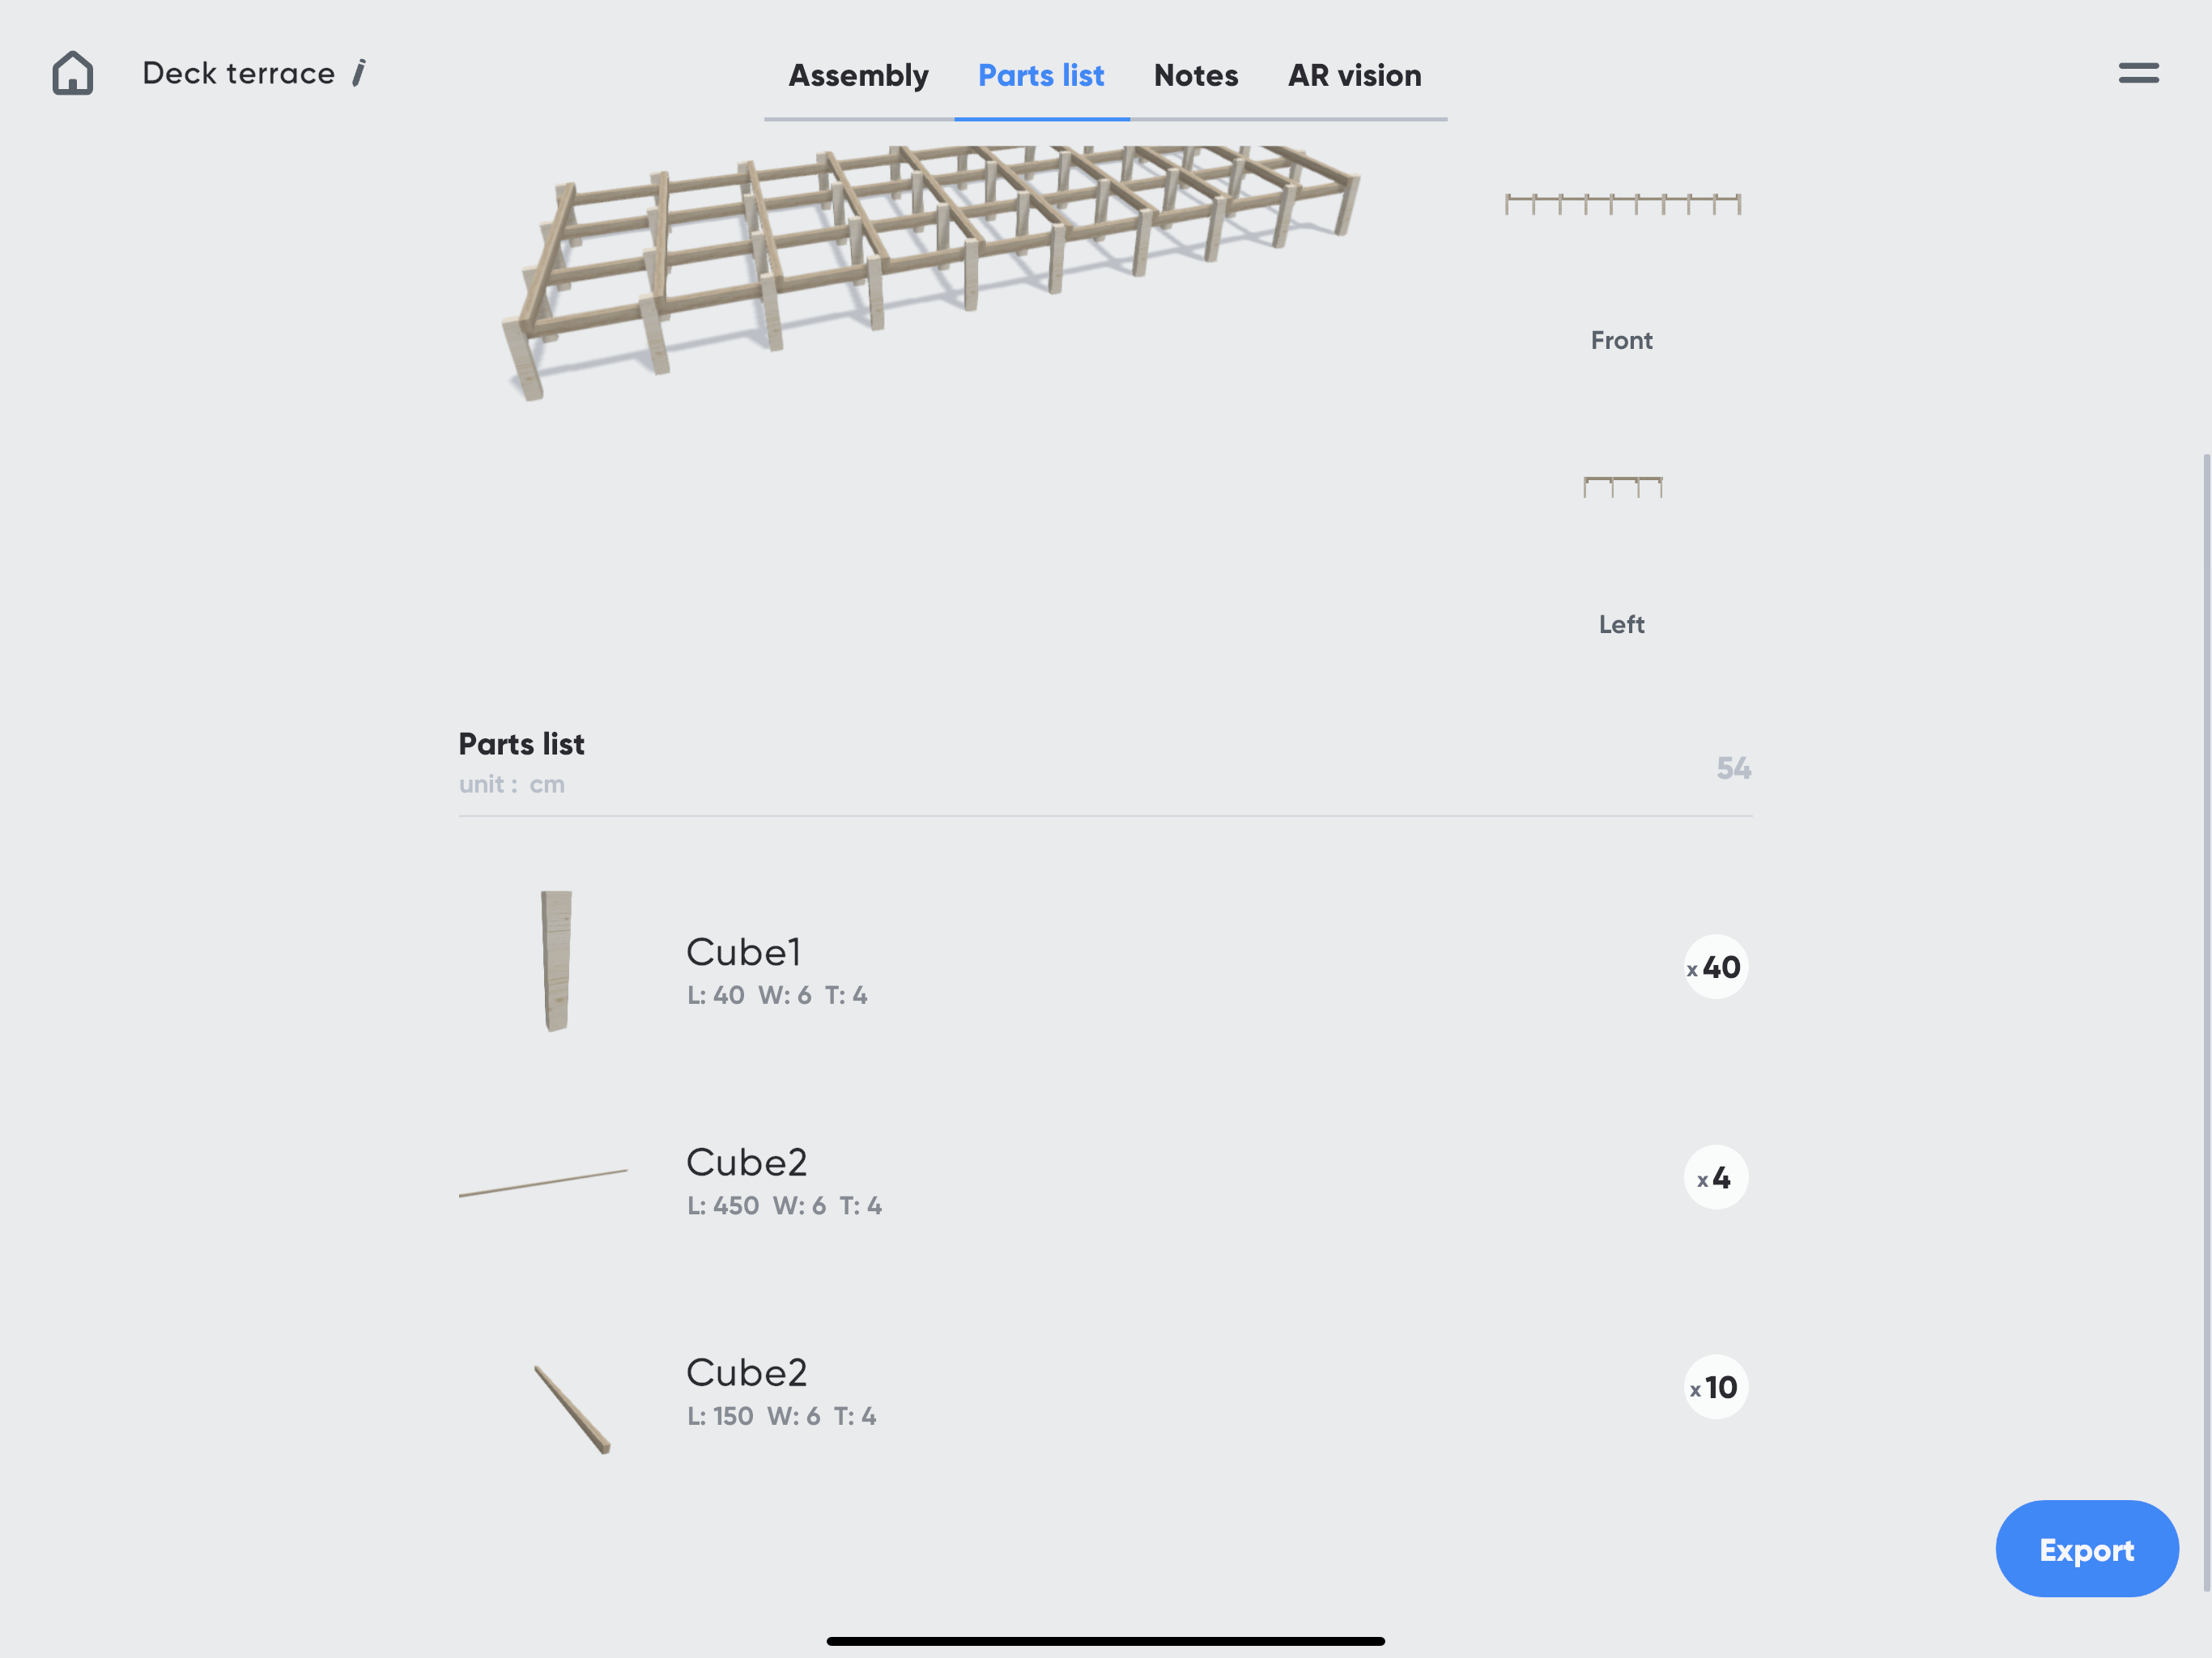Click the pencil icon to rename Deck terrace
2212x1658 pixels.
(x=359, y=73)
